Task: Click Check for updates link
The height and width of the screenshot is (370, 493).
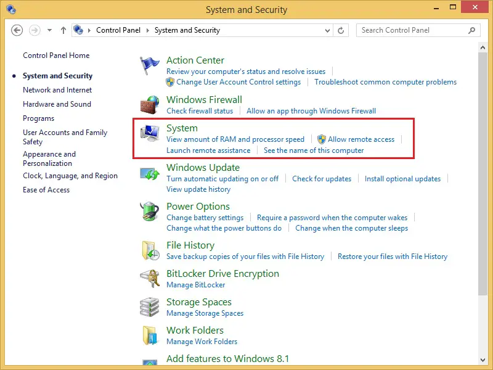Action: [321, 179]
